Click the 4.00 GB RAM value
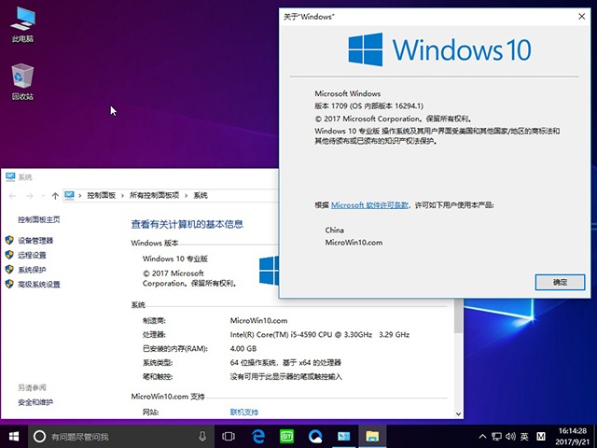This screenshot has height=448, width=597. point(243,348)
